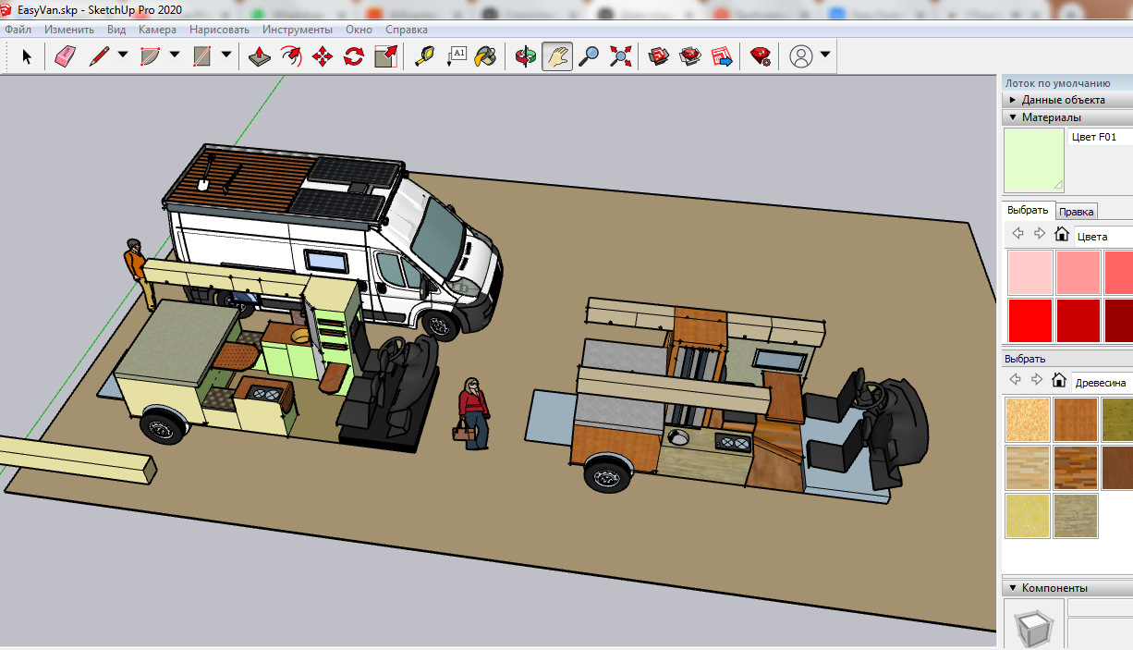
Task: Collapse the Материалы panel section
Action: point(1013,117)
